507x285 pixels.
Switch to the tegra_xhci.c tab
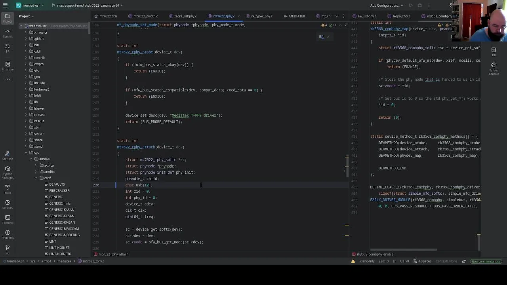[398, 16]
